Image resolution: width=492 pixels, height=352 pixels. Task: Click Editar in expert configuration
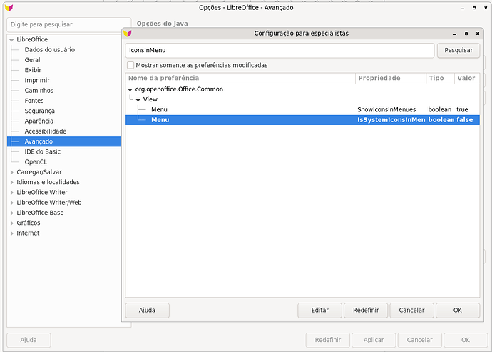coord(319,310)
